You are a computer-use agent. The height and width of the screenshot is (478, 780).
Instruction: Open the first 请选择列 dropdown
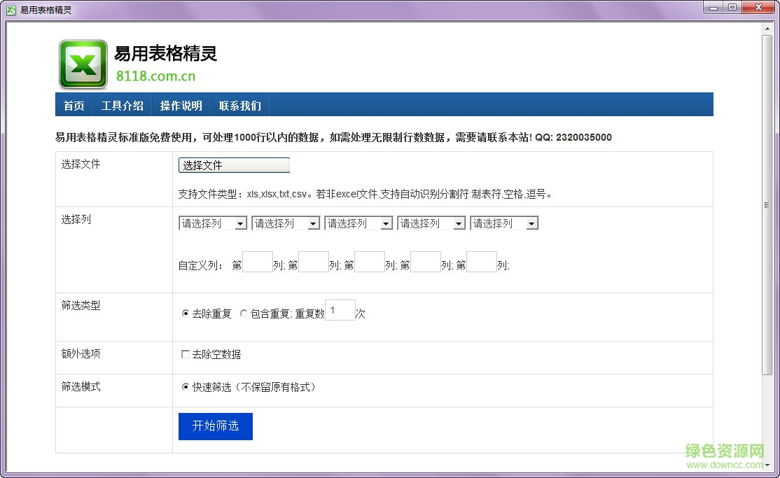click(x=213, y=222)
